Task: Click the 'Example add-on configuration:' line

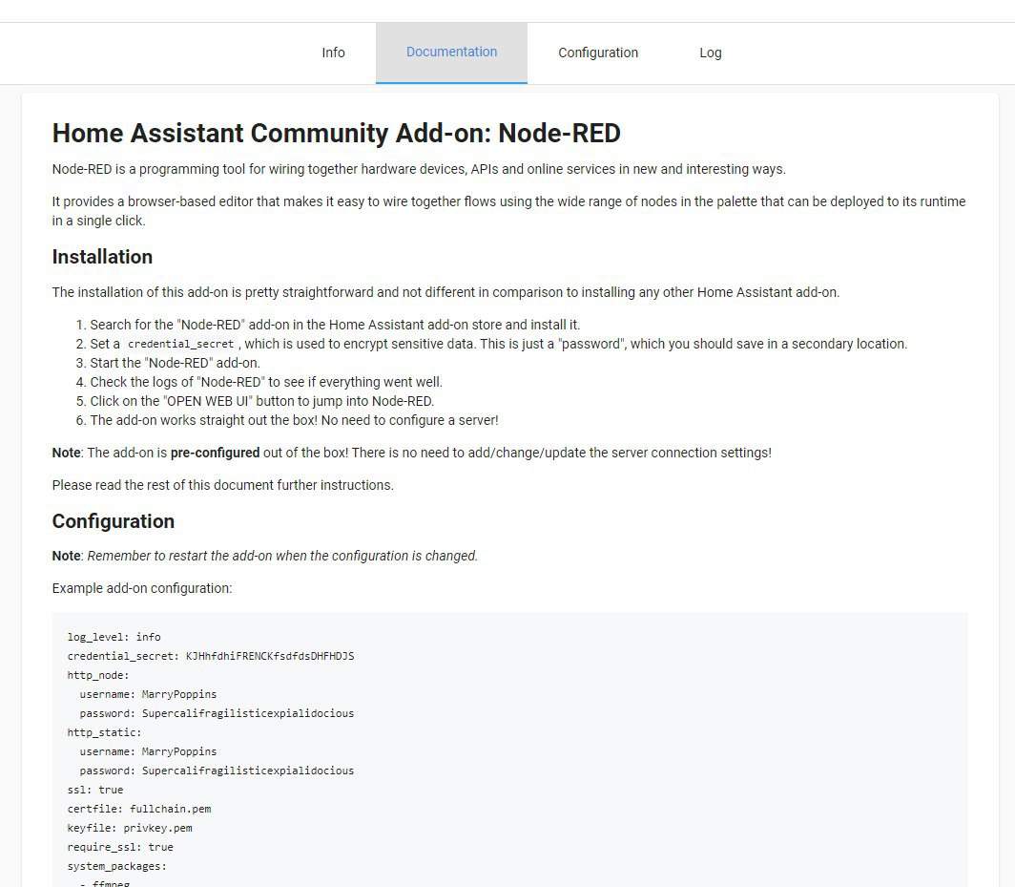Action: 142,588
